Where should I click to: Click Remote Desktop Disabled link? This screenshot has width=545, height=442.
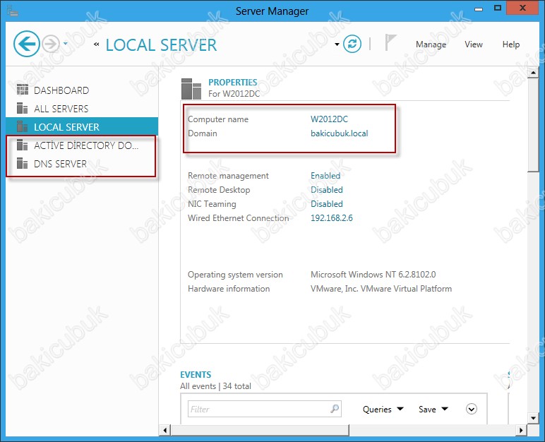(327, 190)
